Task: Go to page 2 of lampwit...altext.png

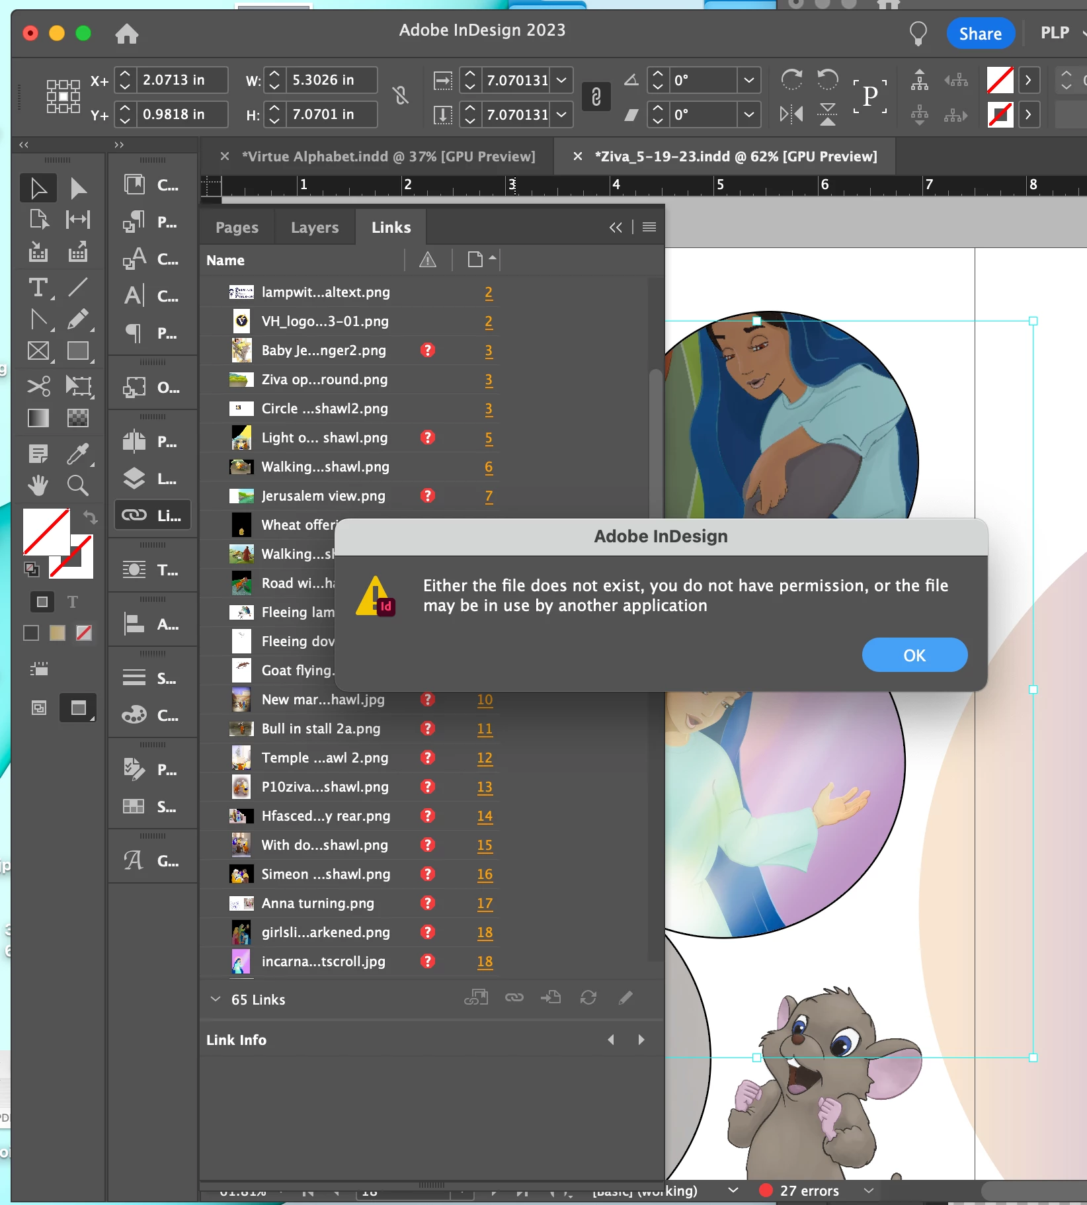Action: [x=489, y=292]
